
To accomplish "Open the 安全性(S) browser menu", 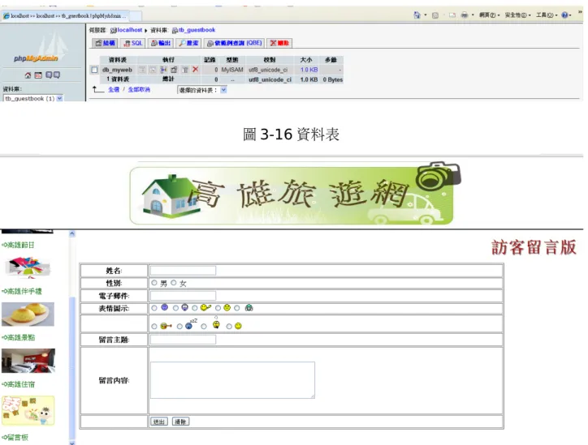I will point(517,15).
